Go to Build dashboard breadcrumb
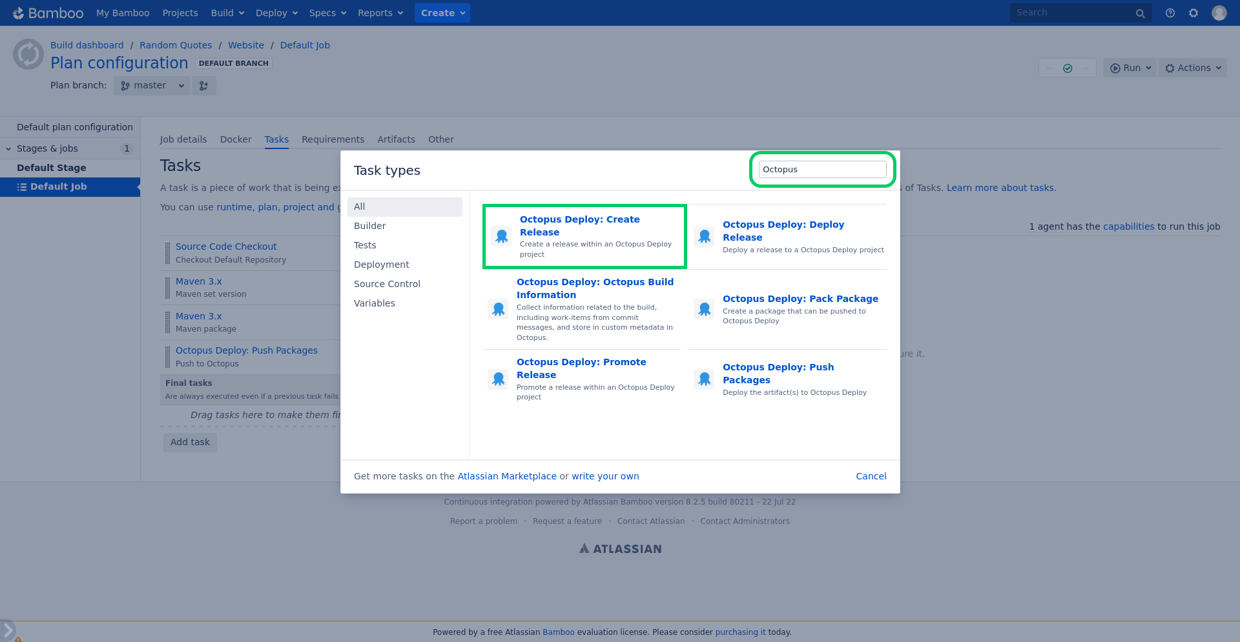Viewport: 1240px width, 642px height. coord(87,45)
